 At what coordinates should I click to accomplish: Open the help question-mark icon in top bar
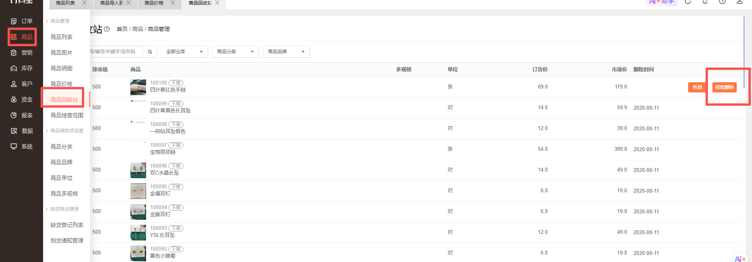pos(722,2)
